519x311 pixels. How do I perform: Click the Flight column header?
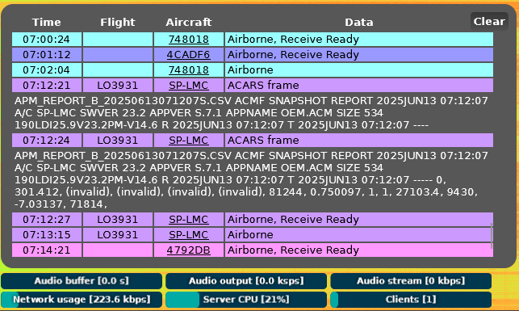point(118,22)
